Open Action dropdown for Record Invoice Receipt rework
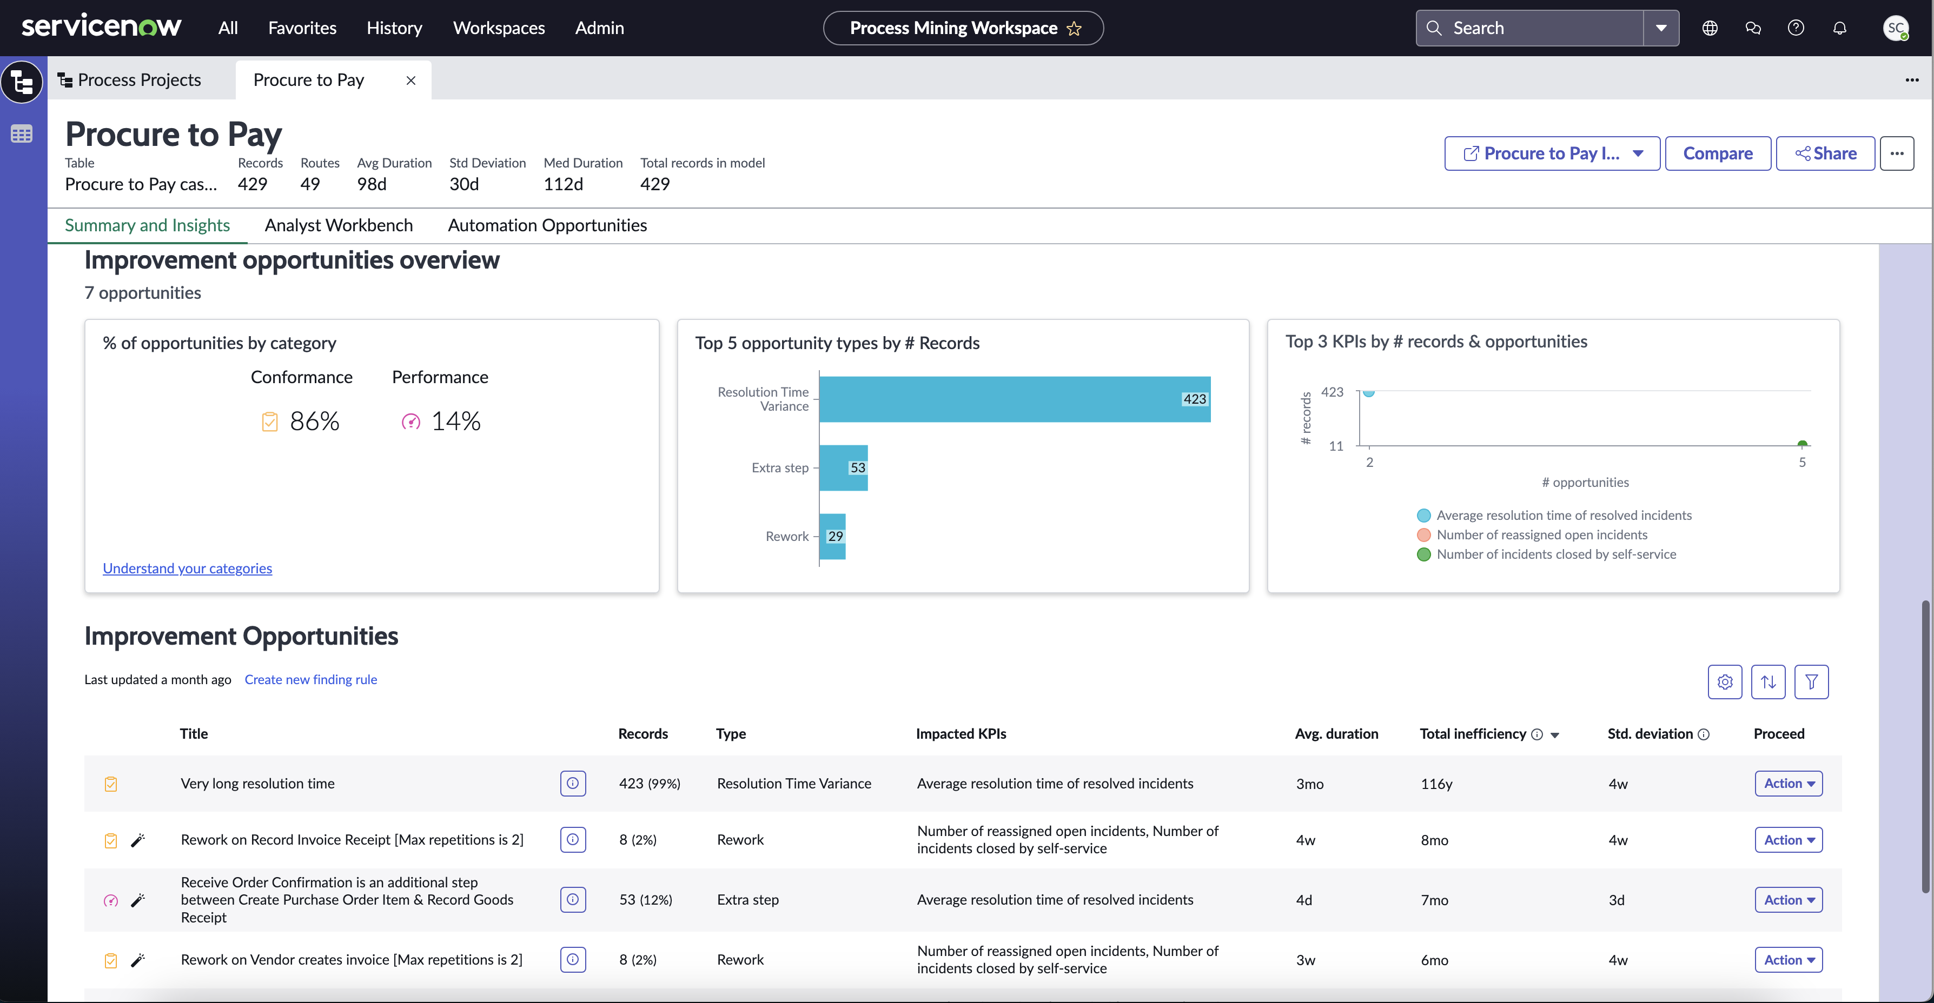This screenshot has width=1934, height=1003. click(1789, 839)
